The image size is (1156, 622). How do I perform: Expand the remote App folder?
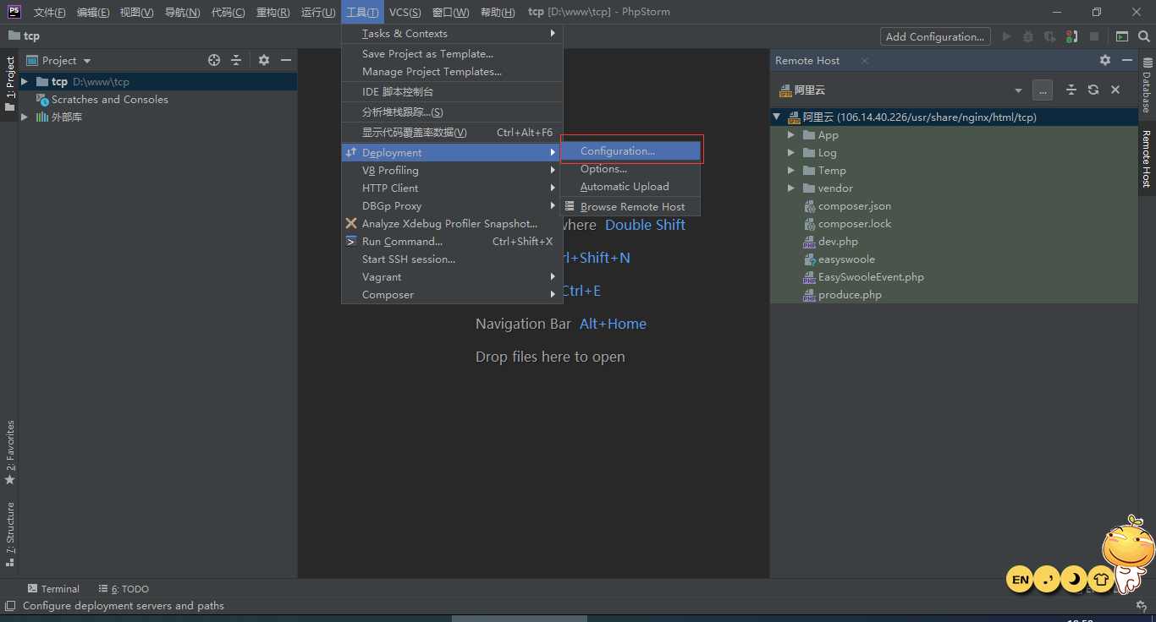[790, 134]
